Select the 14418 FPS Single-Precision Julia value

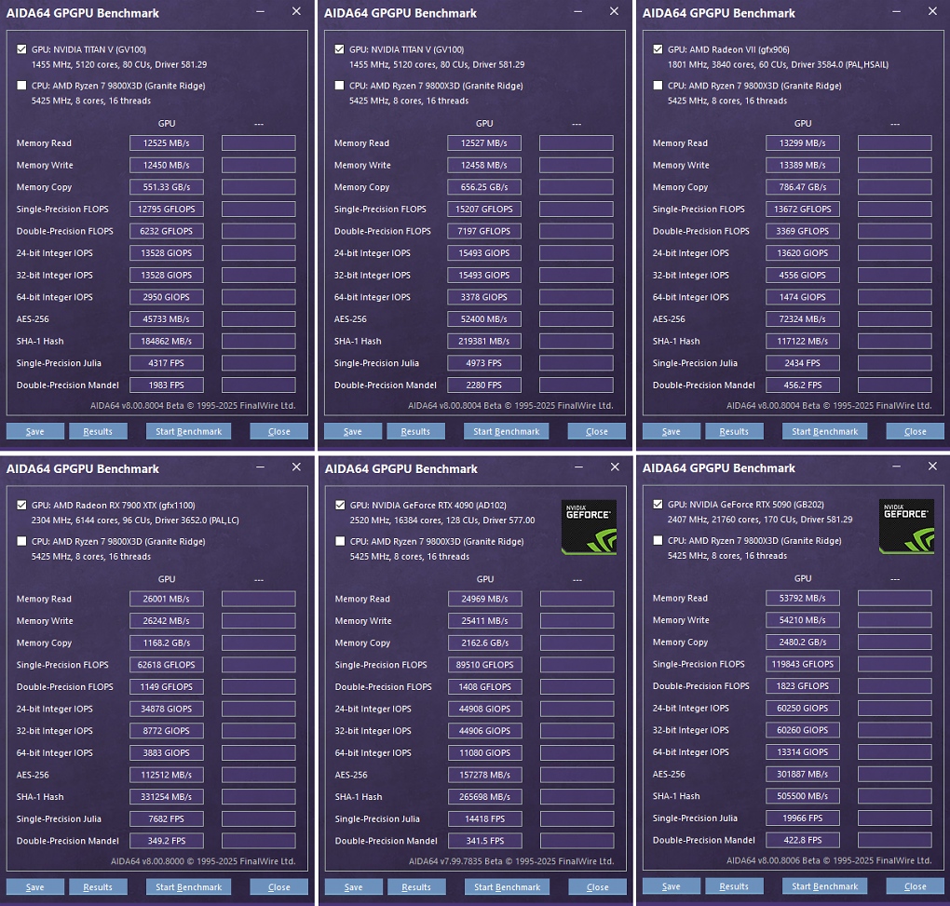click(x=484, y=818)
